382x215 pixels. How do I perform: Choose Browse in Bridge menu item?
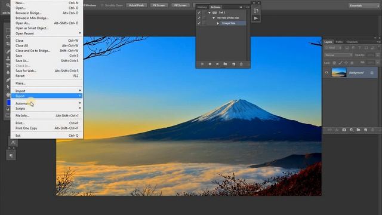(x=47, y=13)
